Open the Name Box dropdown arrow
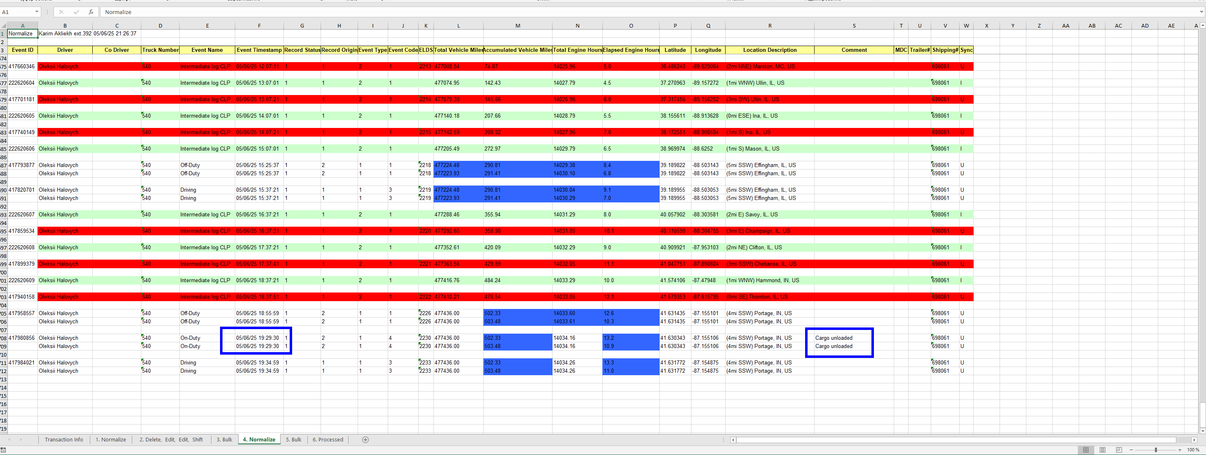The width and height of the screenshot is (1206, 455). pyautogui.click(x=37, y=12)
